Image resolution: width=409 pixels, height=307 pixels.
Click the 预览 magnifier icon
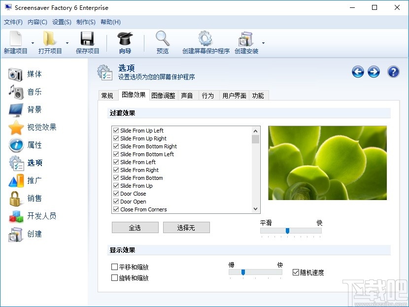pyautogui.click(x=163, y=38)
